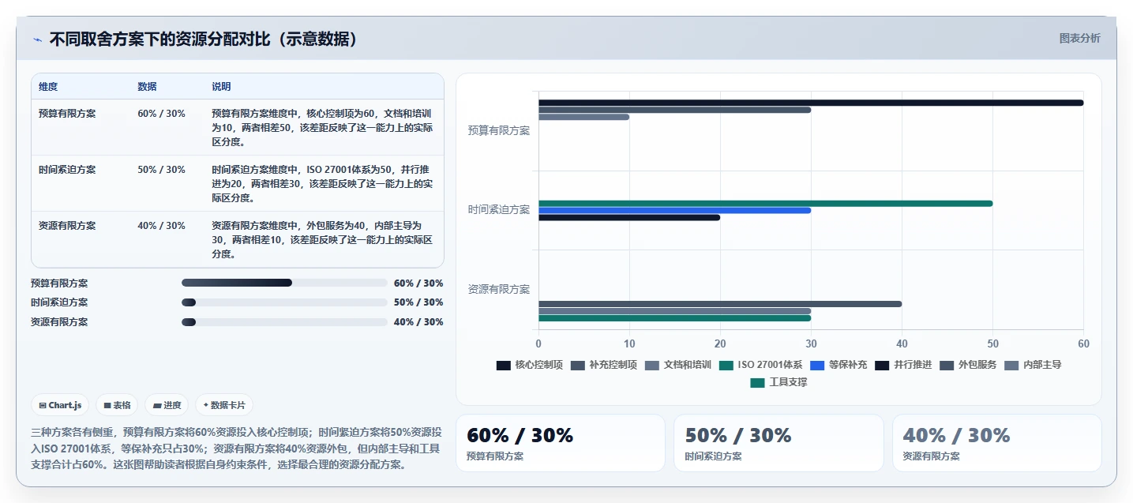Click the summary paragraph starting 三种方案各有侧重
This screenshot has height=503, width=1133.
coord(237,449)
